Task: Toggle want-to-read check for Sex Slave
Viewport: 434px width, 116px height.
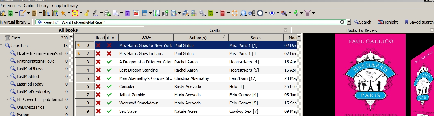Action: tap(109, 111)
